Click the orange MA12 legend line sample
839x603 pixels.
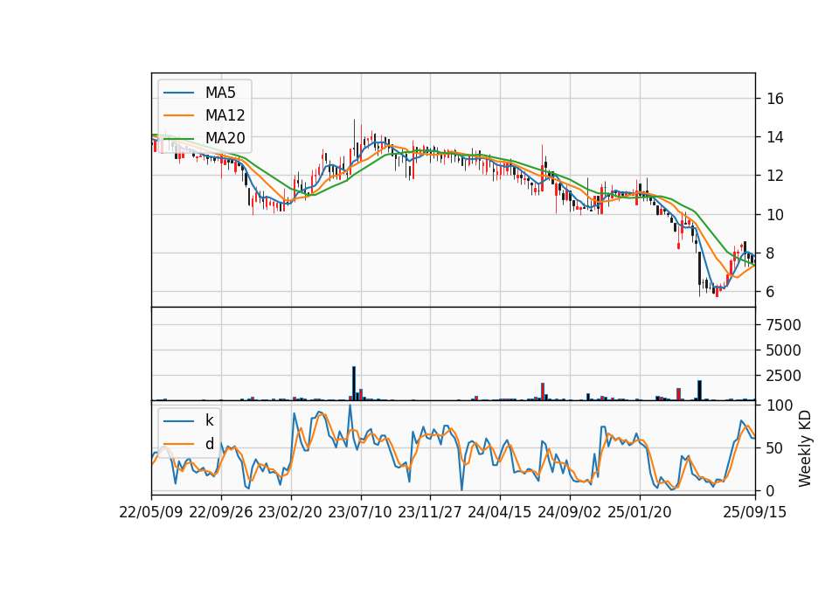[x=178, y=115]
